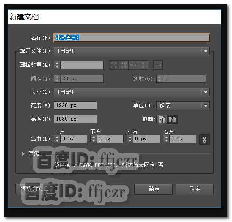
Task: Click the 画板数量 artboard count field
Action: tap(82, 65)
